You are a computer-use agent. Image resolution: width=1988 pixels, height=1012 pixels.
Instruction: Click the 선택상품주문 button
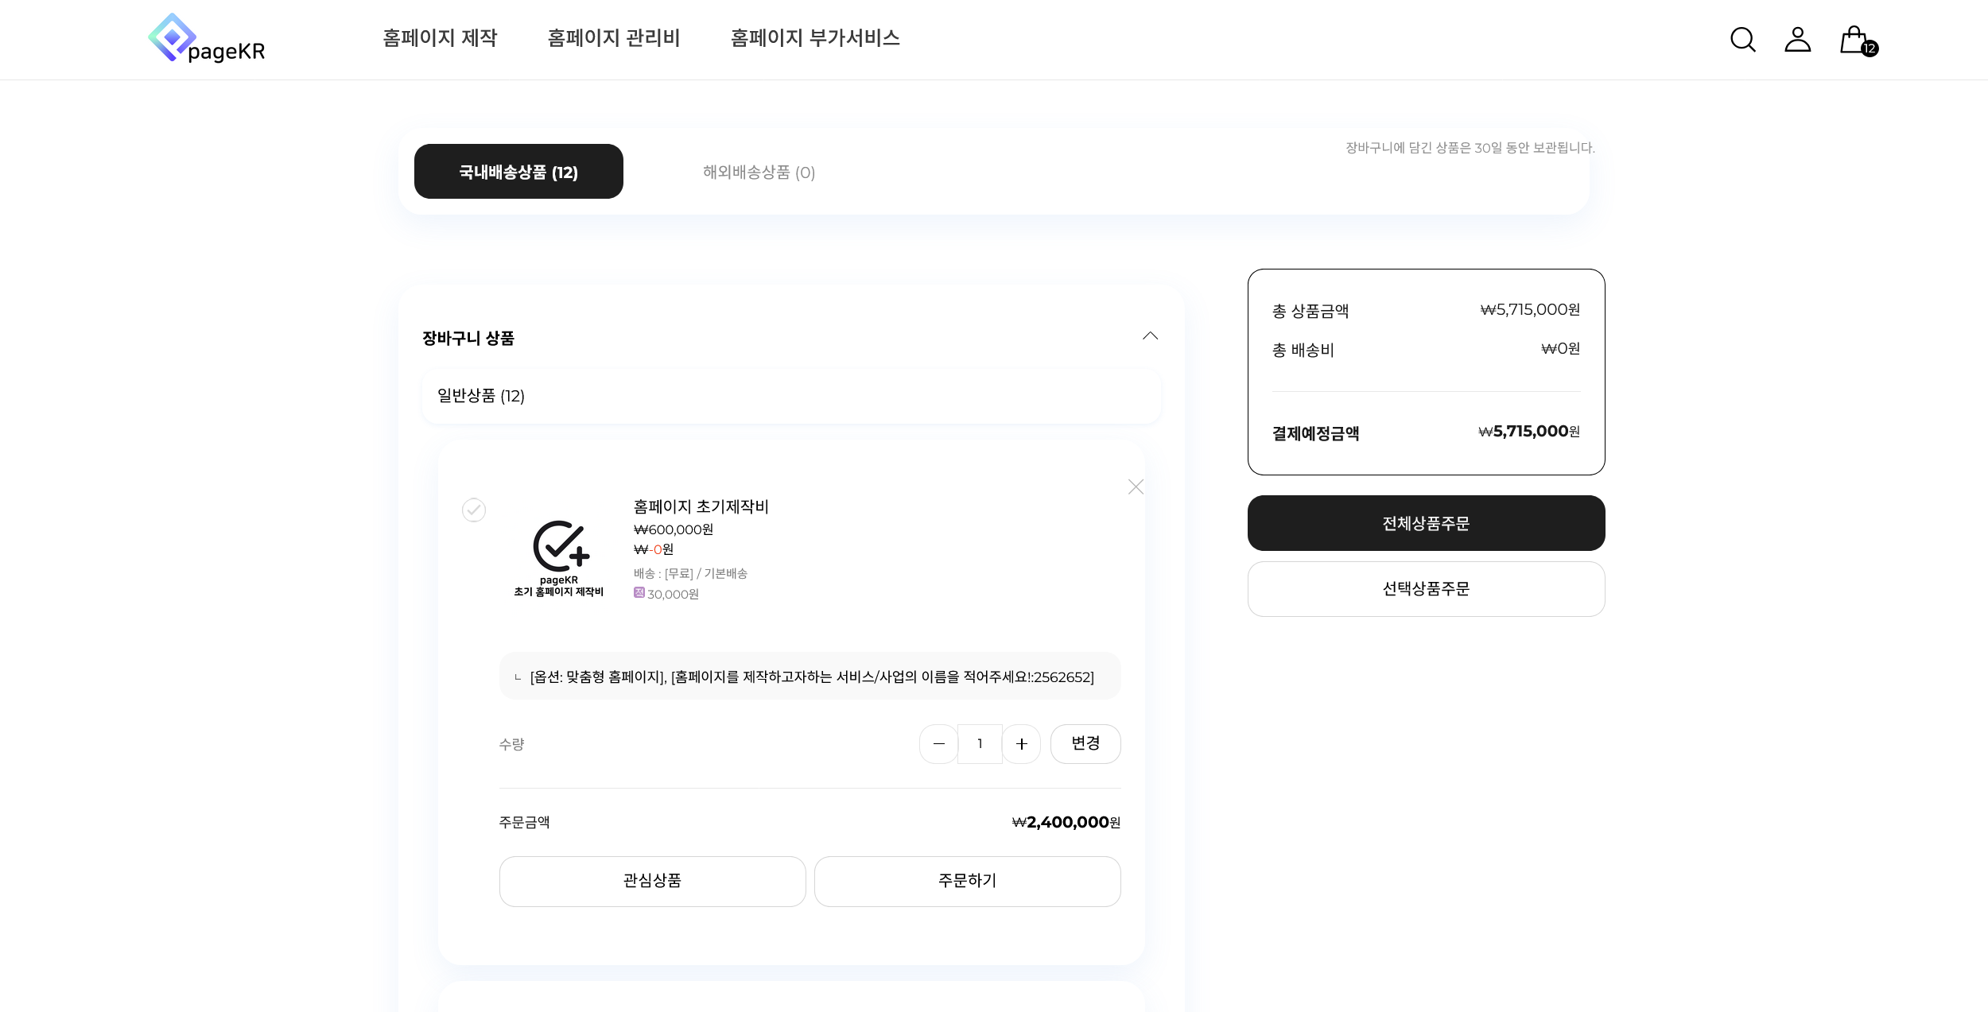1426,589
